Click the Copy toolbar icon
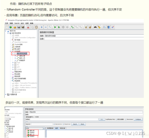 32,27
